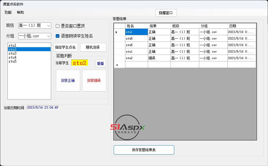This screenshot has height=166, width=268.
Task: Sort by the 班级 column header
Action: [185, 26]
